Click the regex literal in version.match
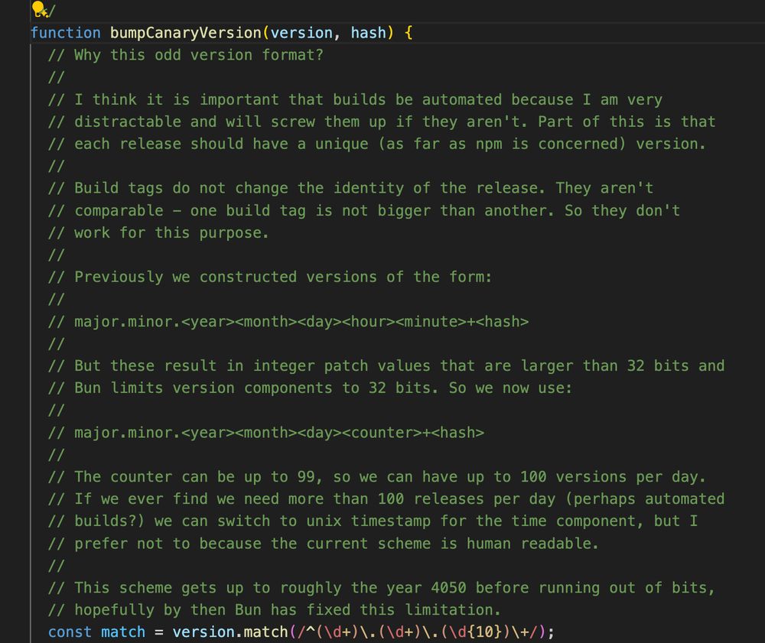Image resolution: width=765 pixels, height=643 pixels. [418, 632]
